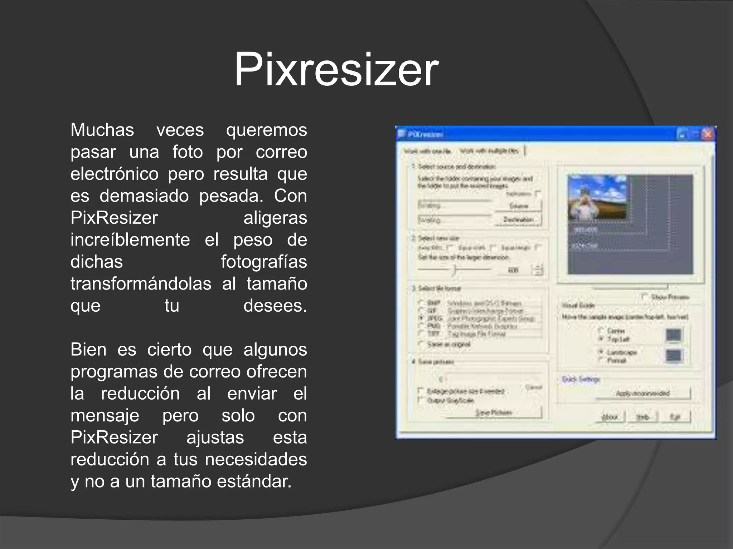
Task: Toggle the Show Preview checkbox
Action: point(645,297)
